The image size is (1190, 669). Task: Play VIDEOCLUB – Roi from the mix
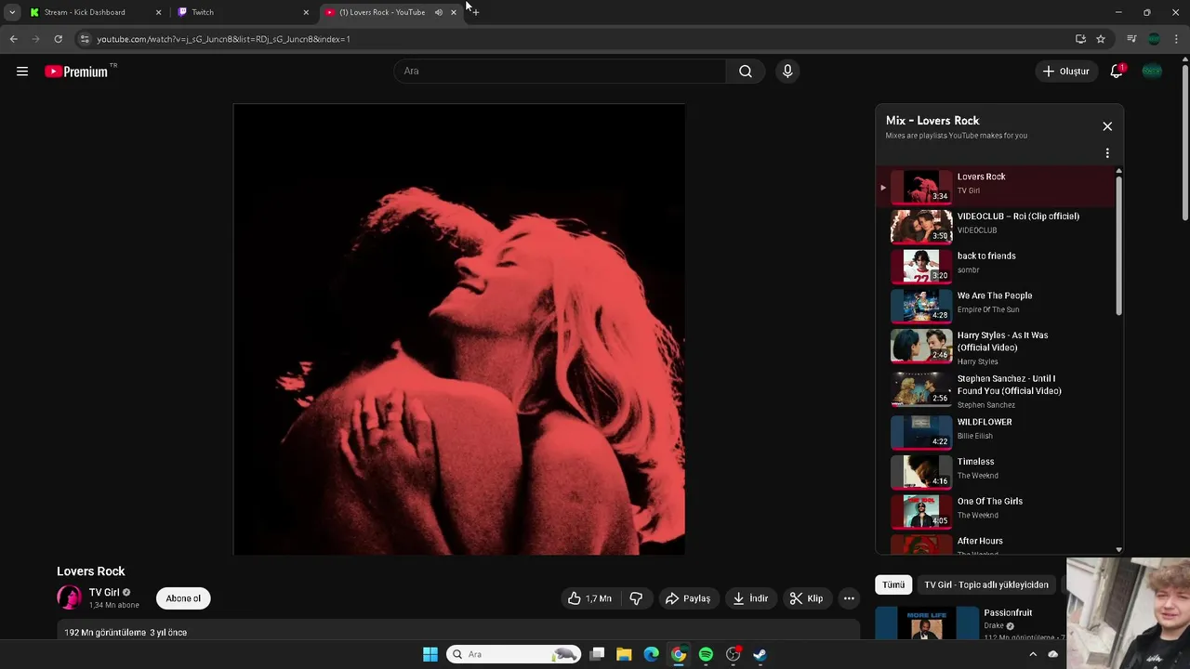click(x=996, y=227)
